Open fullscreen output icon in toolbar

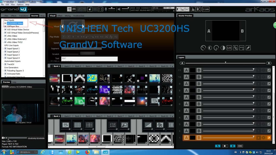pos(100,9)
